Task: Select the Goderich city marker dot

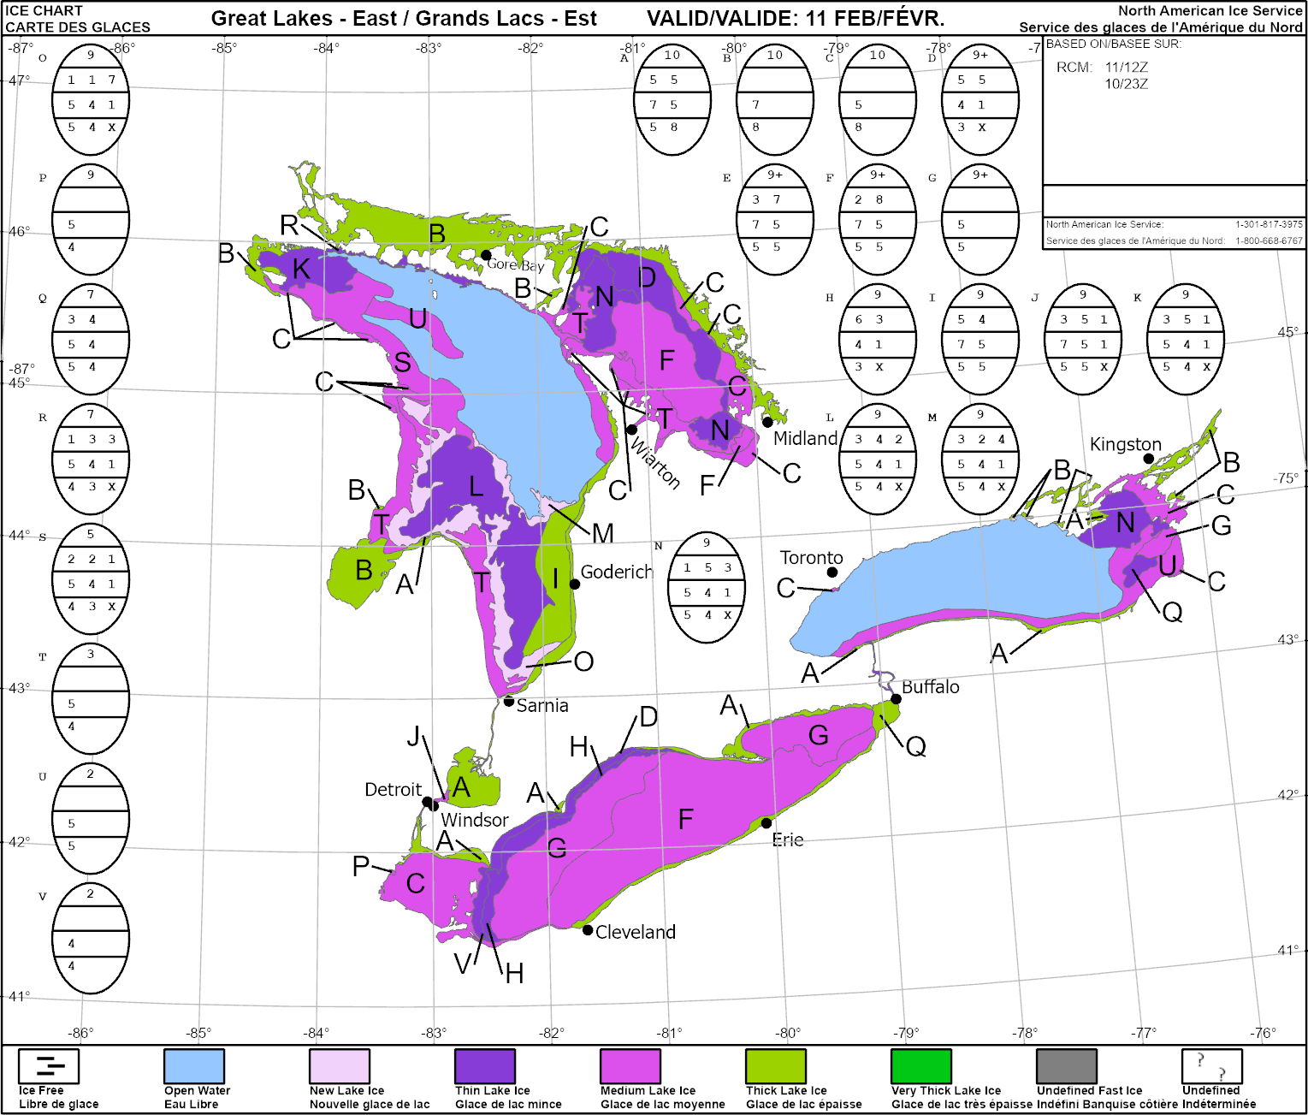Action: [x=575, y=584]
